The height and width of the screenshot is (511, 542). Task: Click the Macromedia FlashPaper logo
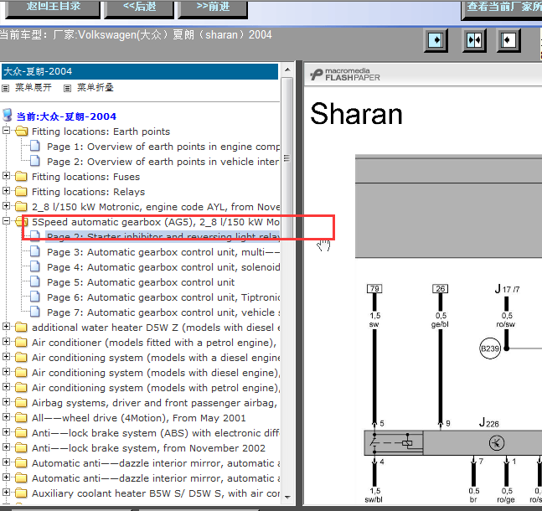coord(345,75)
